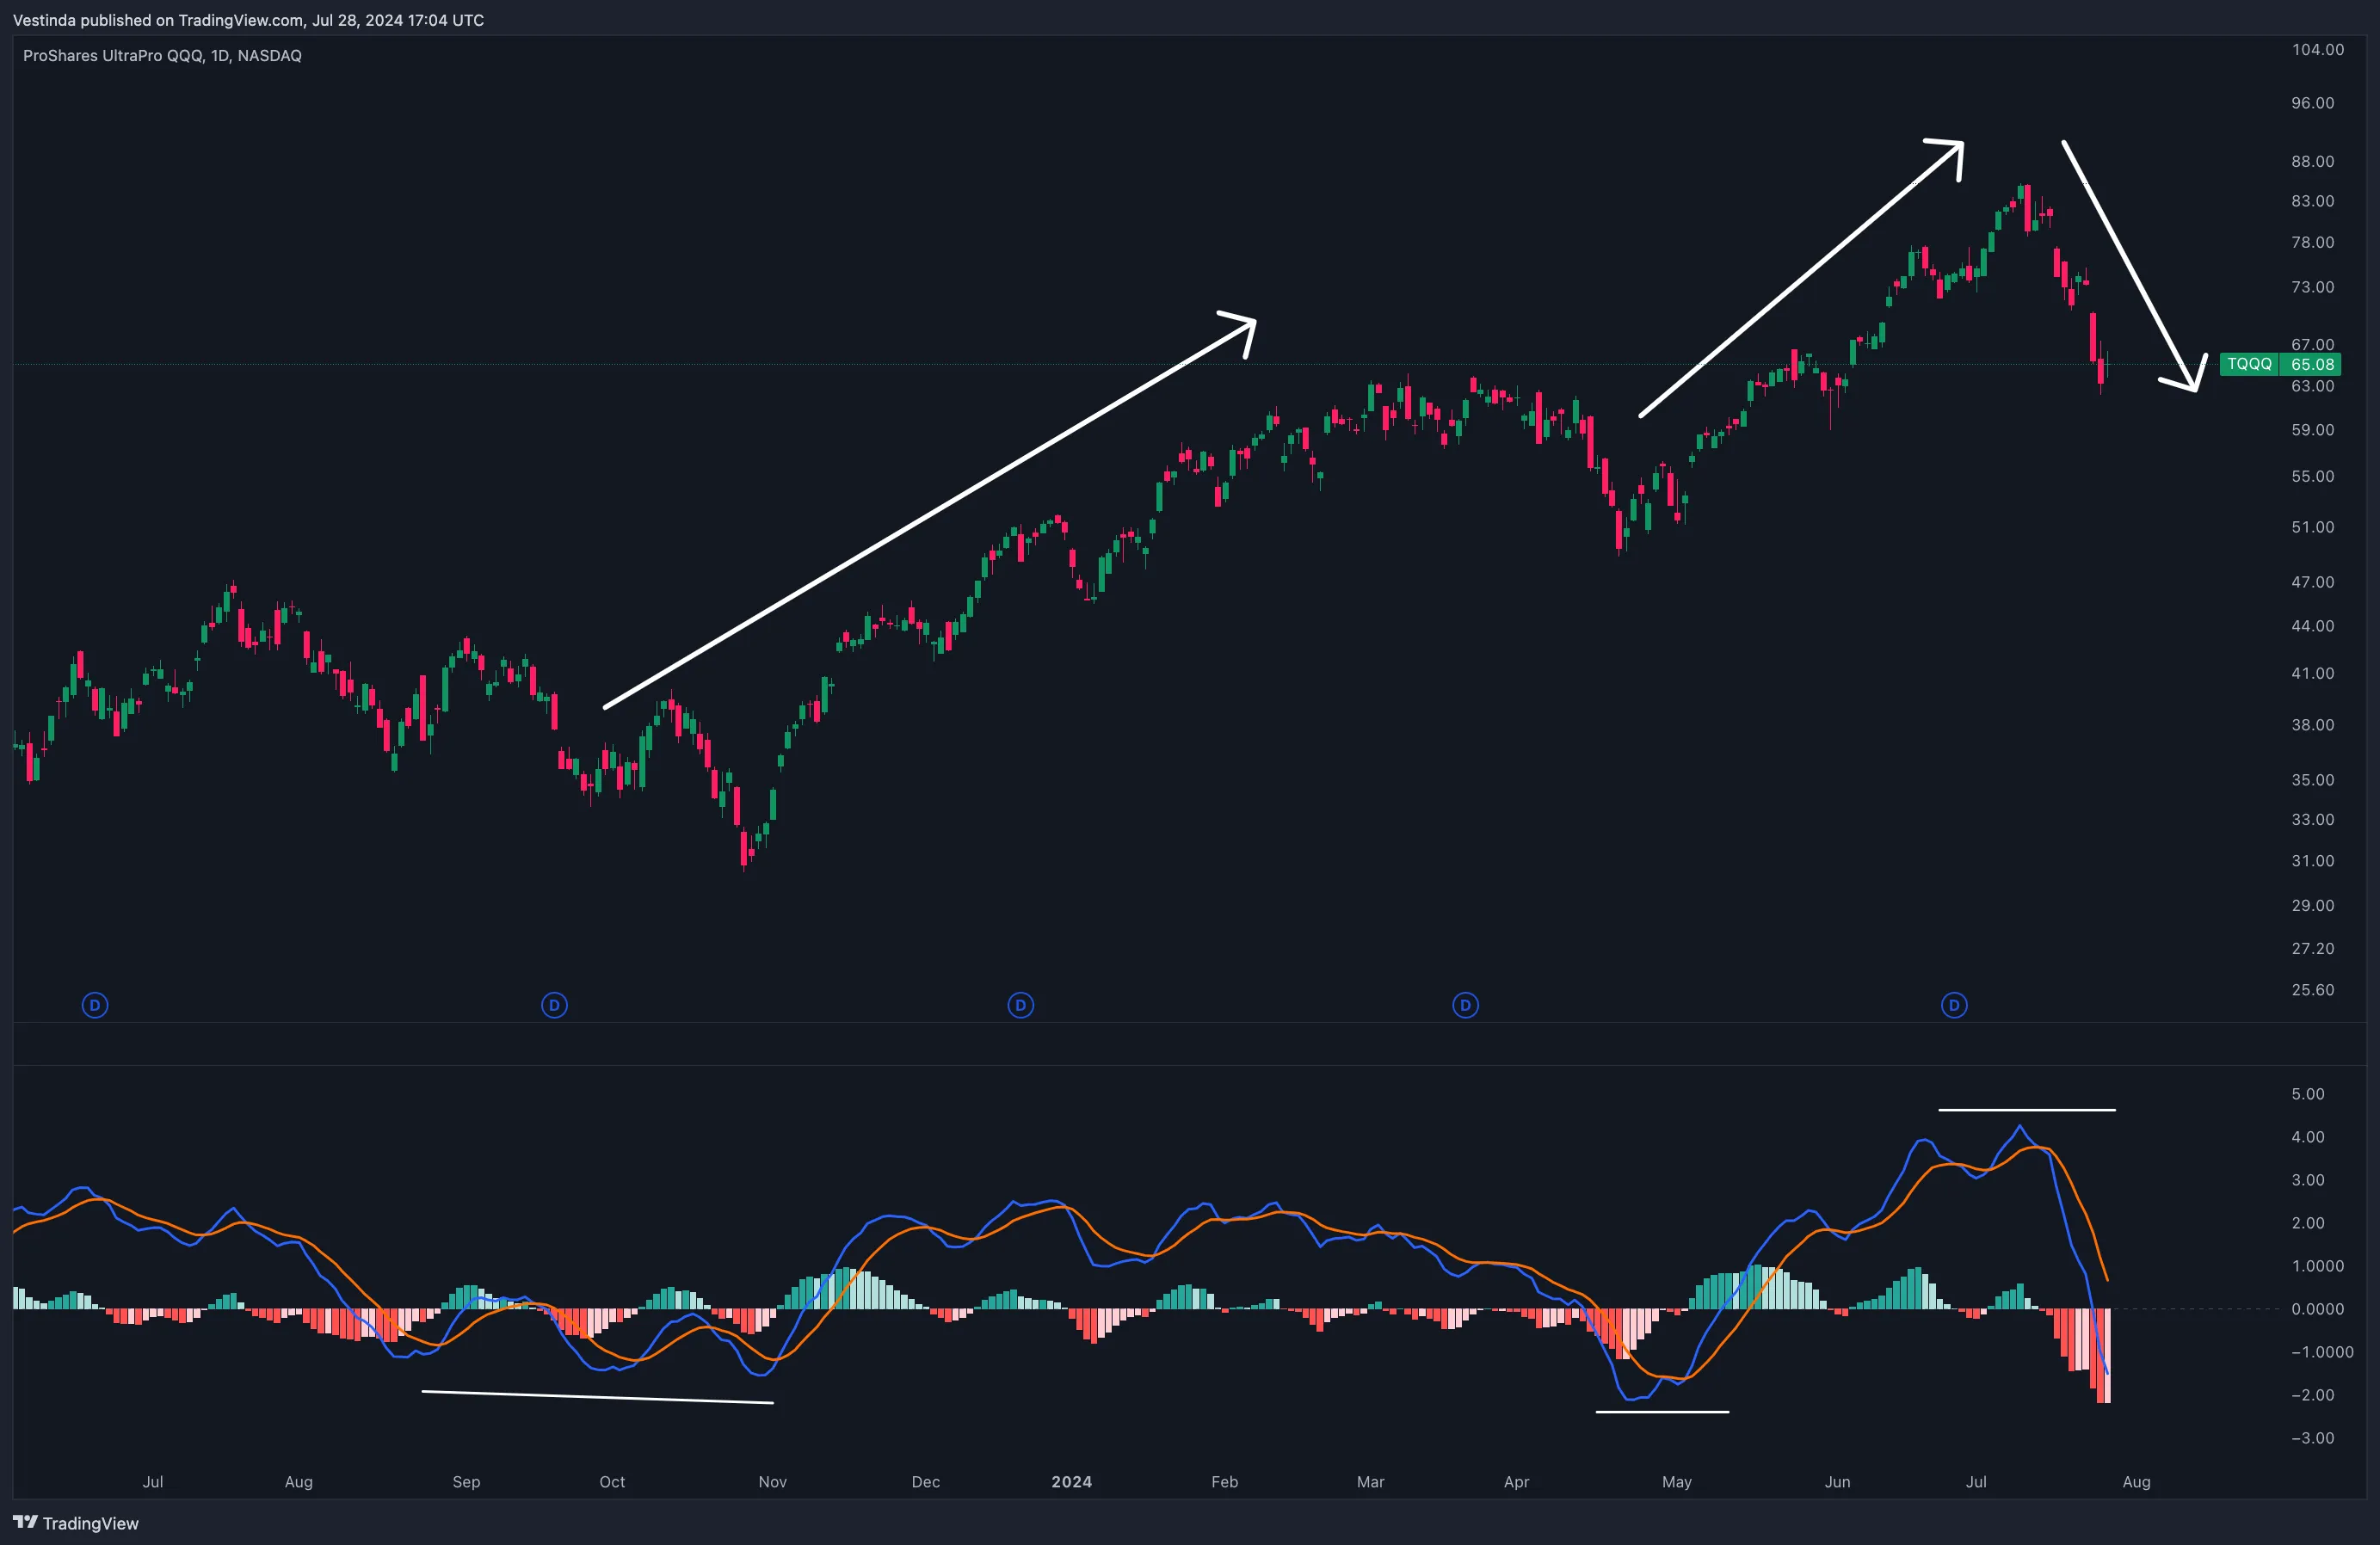Select the white trendline above the July histogram peak

click(x=2027, y=1108)
